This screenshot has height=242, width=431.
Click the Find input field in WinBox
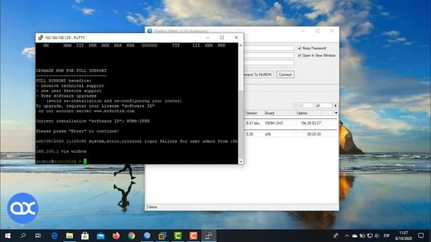pyautogui.click(x=304, y=106)
